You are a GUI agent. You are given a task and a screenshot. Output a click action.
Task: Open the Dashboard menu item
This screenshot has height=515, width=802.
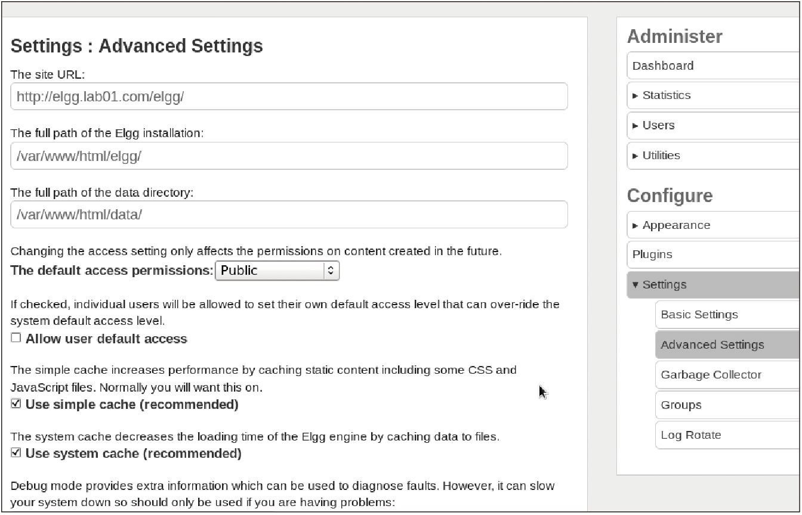pos(714,66)
